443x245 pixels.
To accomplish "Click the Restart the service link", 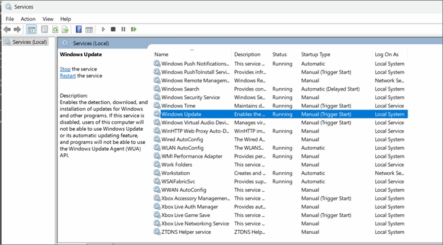I will coord(67,76).
